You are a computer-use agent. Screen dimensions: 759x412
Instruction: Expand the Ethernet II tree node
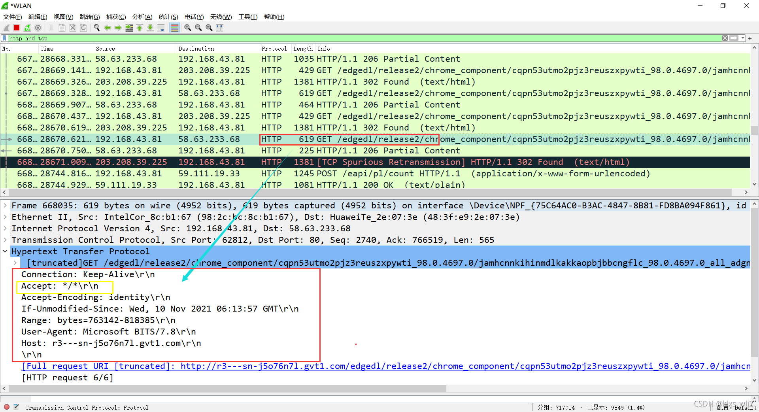(x=5, y=217)
